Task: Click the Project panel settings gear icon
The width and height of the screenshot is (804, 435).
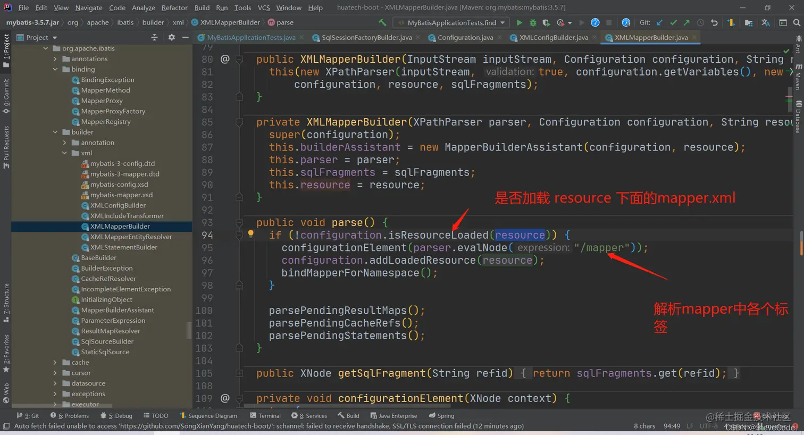Action: [171, 37]
